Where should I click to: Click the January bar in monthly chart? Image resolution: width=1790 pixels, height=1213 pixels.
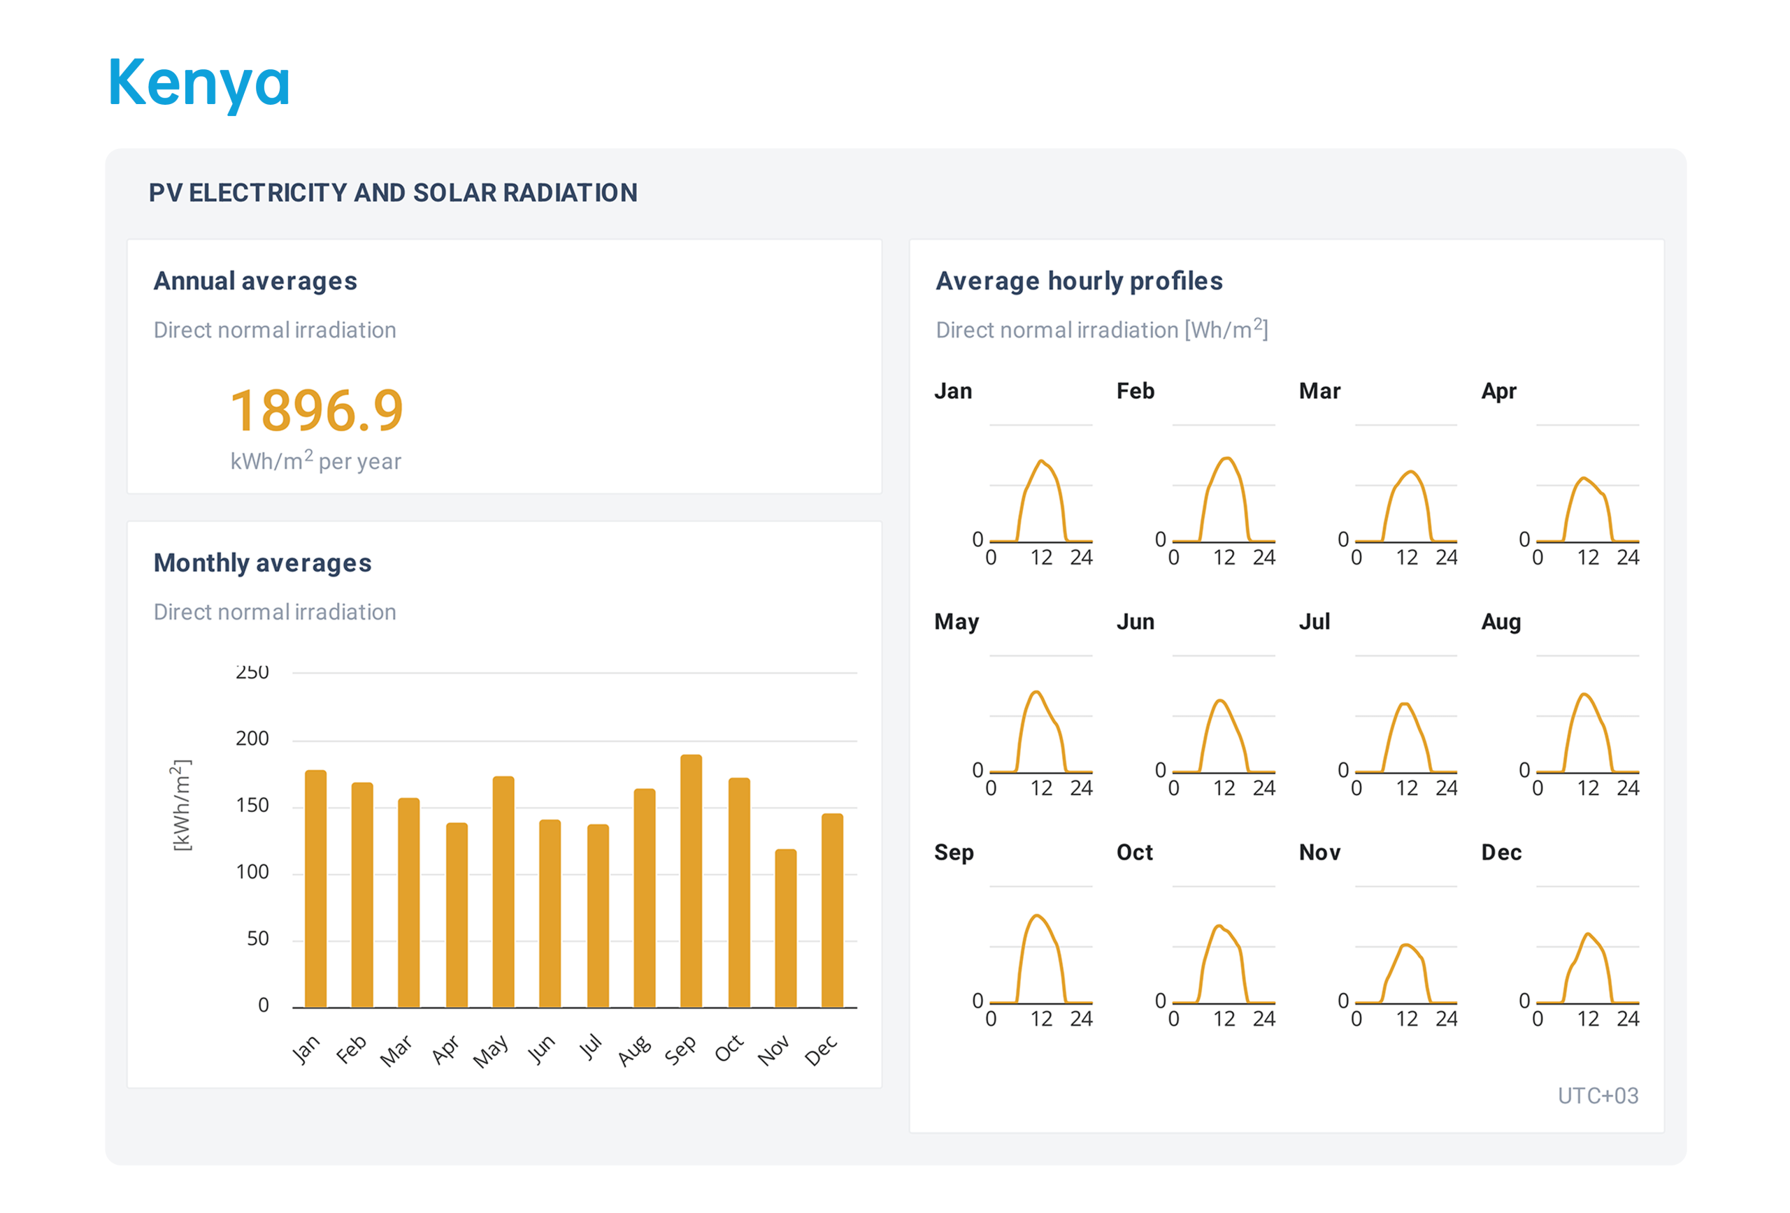316,888
